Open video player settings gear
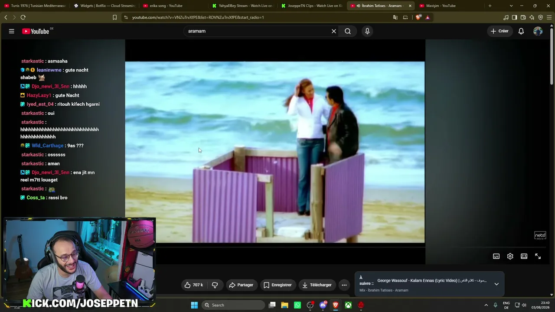This screenshot has height=312, width=555. pos(510,257)
